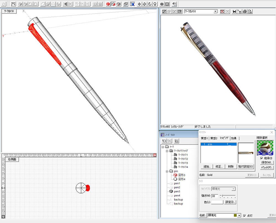Screen dimensions: 276x223
Task: Collapse the ワークカメラフォルダ tree node
Action: [x=167, y=151]
